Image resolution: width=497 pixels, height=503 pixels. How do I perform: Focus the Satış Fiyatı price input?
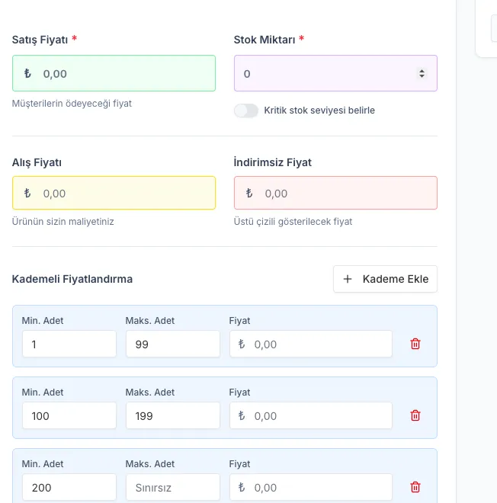(122, 74)
